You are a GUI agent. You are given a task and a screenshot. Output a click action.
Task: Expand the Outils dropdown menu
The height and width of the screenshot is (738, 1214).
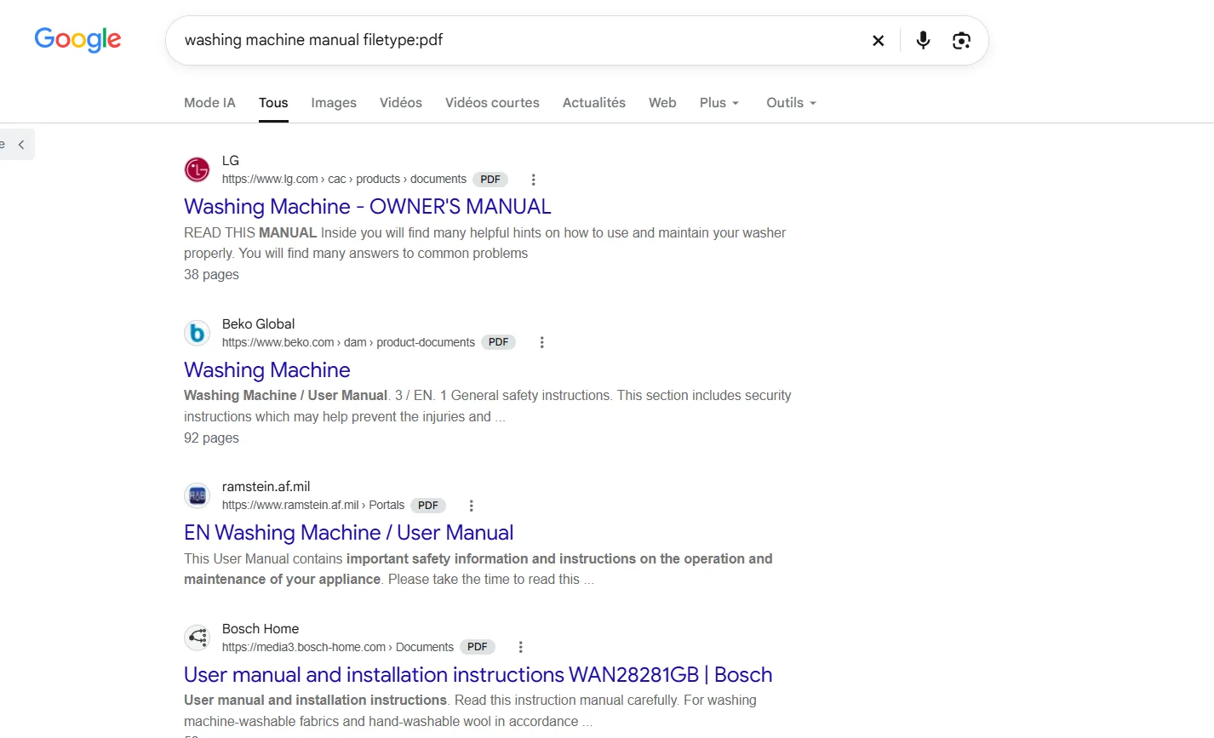click(791, 103)
